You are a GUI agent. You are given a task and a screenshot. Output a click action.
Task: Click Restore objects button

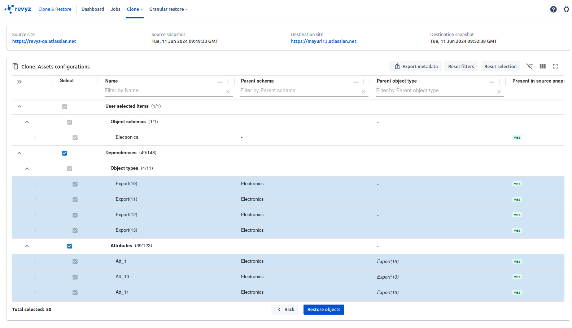(324, 310)
